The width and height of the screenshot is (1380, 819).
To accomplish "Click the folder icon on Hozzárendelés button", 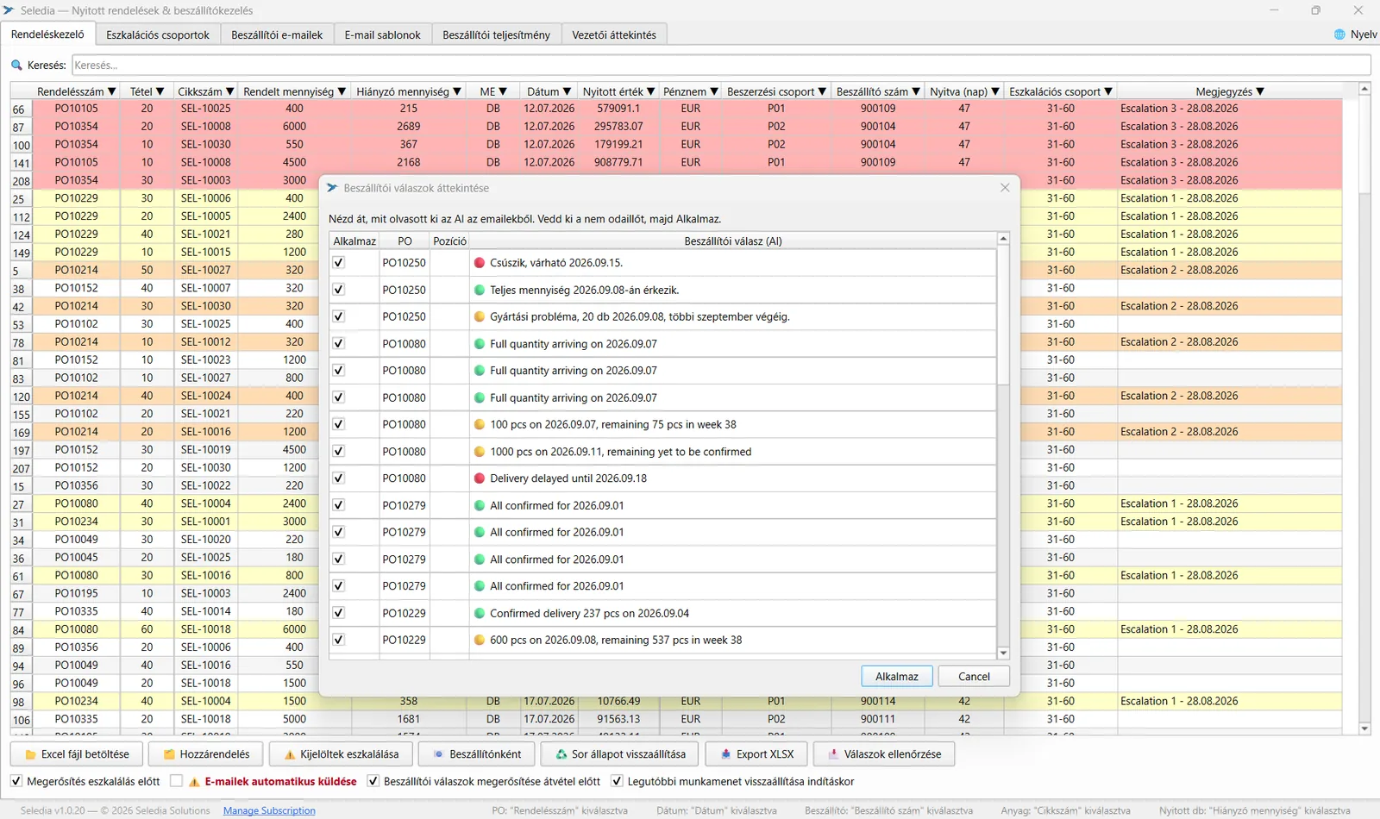I will coord(170,754).
